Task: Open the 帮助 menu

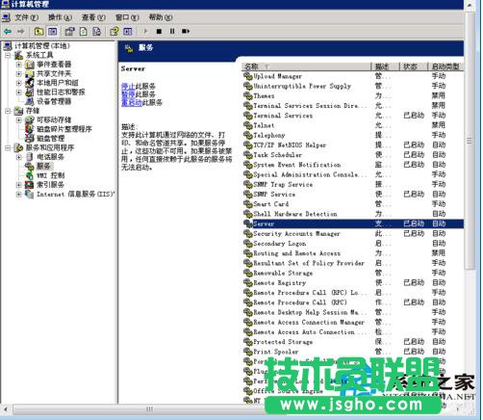Action: (x=161, y=17)
